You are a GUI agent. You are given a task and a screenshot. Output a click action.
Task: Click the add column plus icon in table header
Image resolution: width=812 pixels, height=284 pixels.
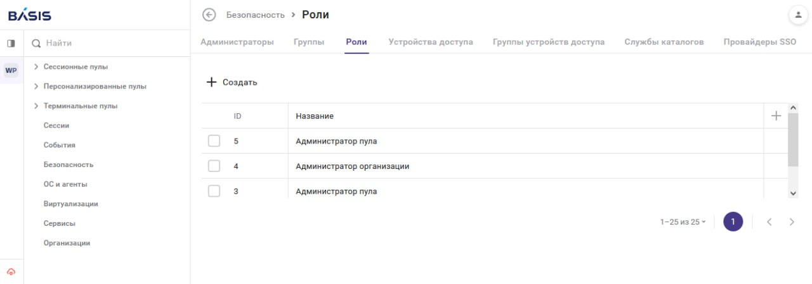[x=775, y=116]
